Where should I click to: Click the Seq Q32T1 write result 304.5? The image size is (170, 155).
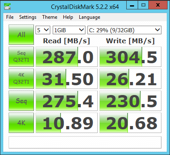[x=130, y=57]
